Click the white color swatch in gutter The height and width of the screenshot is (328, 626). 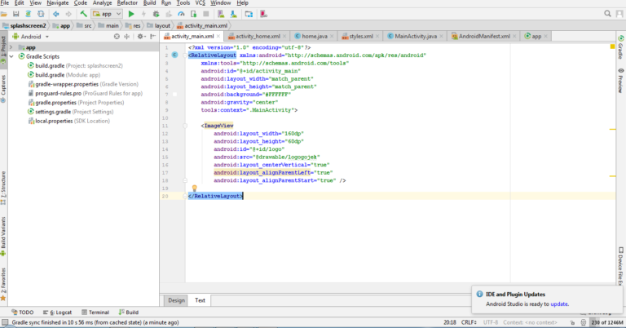click(x=175, y=95)
